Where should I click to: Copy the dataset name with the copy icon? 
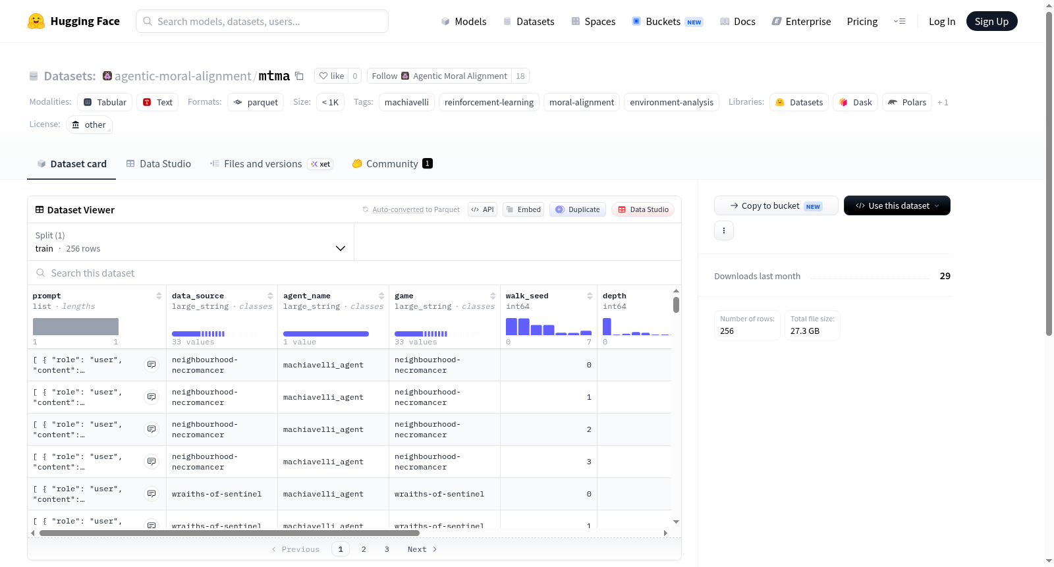299,76
